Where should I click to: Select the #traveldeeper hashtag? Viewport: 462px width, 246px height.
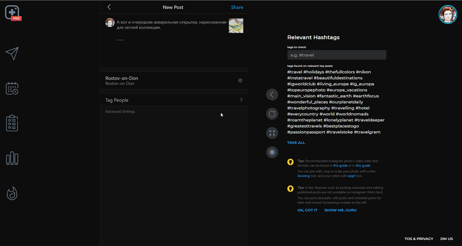[x=369, y=120]
